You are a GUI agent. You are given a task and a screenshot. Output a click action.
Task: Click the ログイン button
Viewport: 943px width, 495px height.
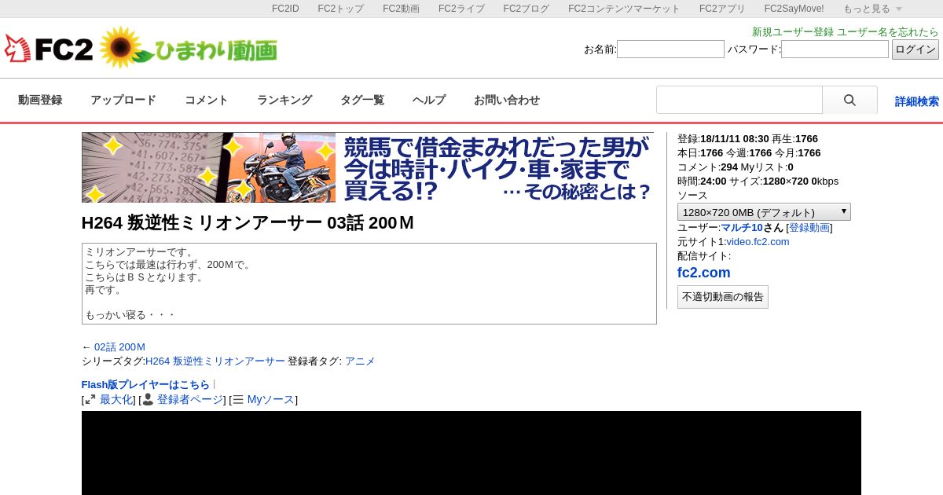(x=915, y=49)
